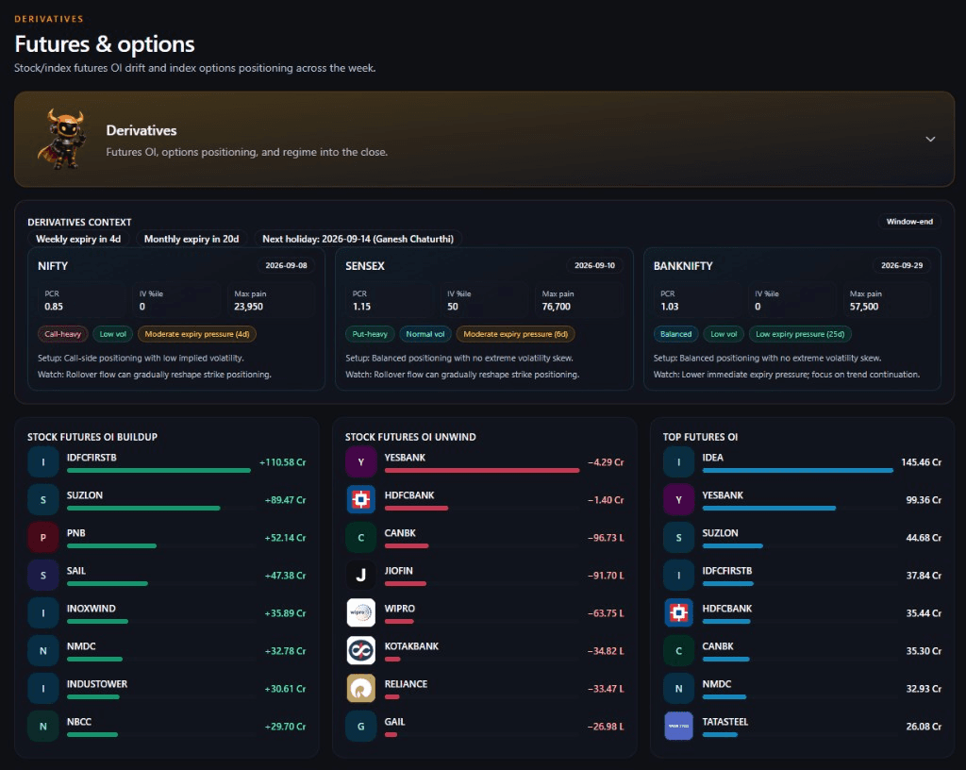Image resolution: width=966 pixels, height=770 pixels.
Task: Click the +89.47 Cr value for SUZLON
Action: 285,499
